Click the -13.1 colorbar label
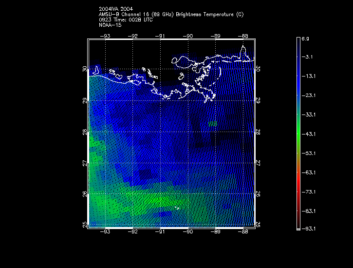The image size is (353, 268). point(308,76)
